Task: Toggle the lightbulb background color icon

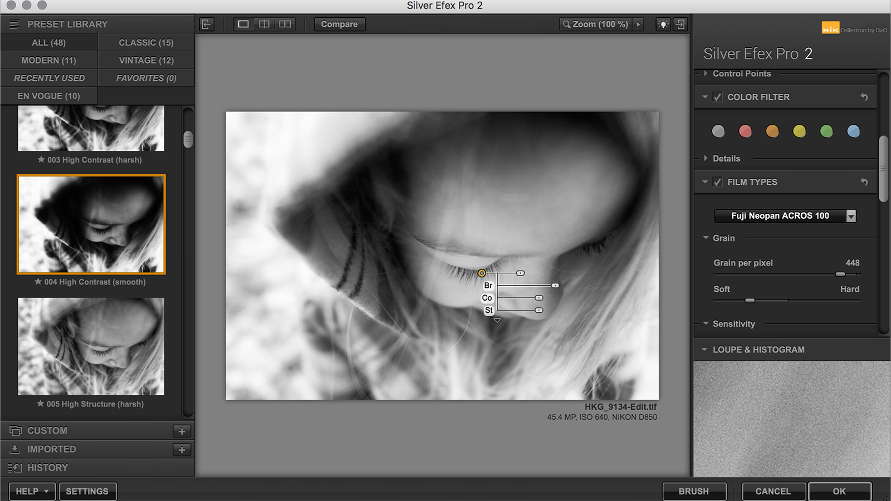Action: pos(663,24)
